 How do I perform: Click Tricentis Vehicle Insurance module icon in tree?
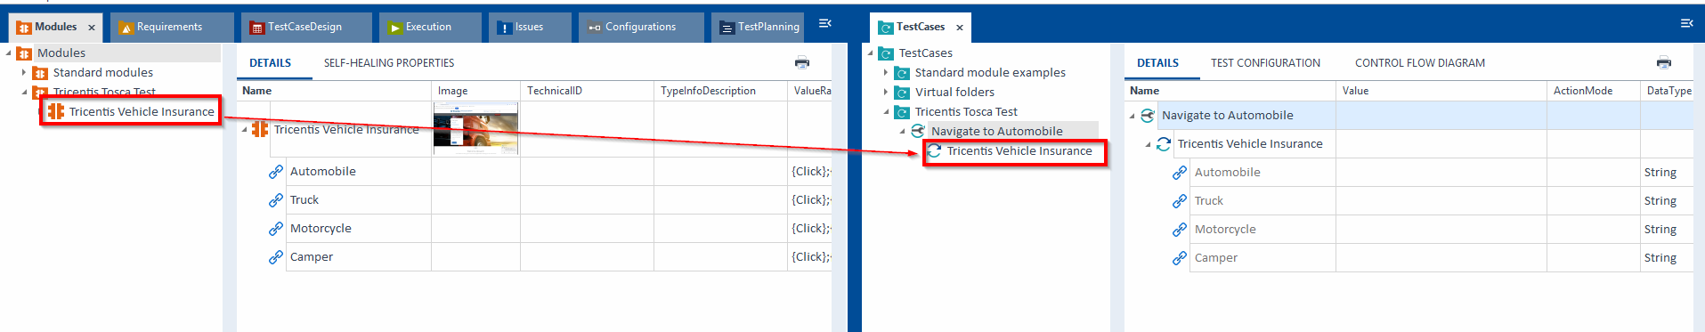[56, 111]
